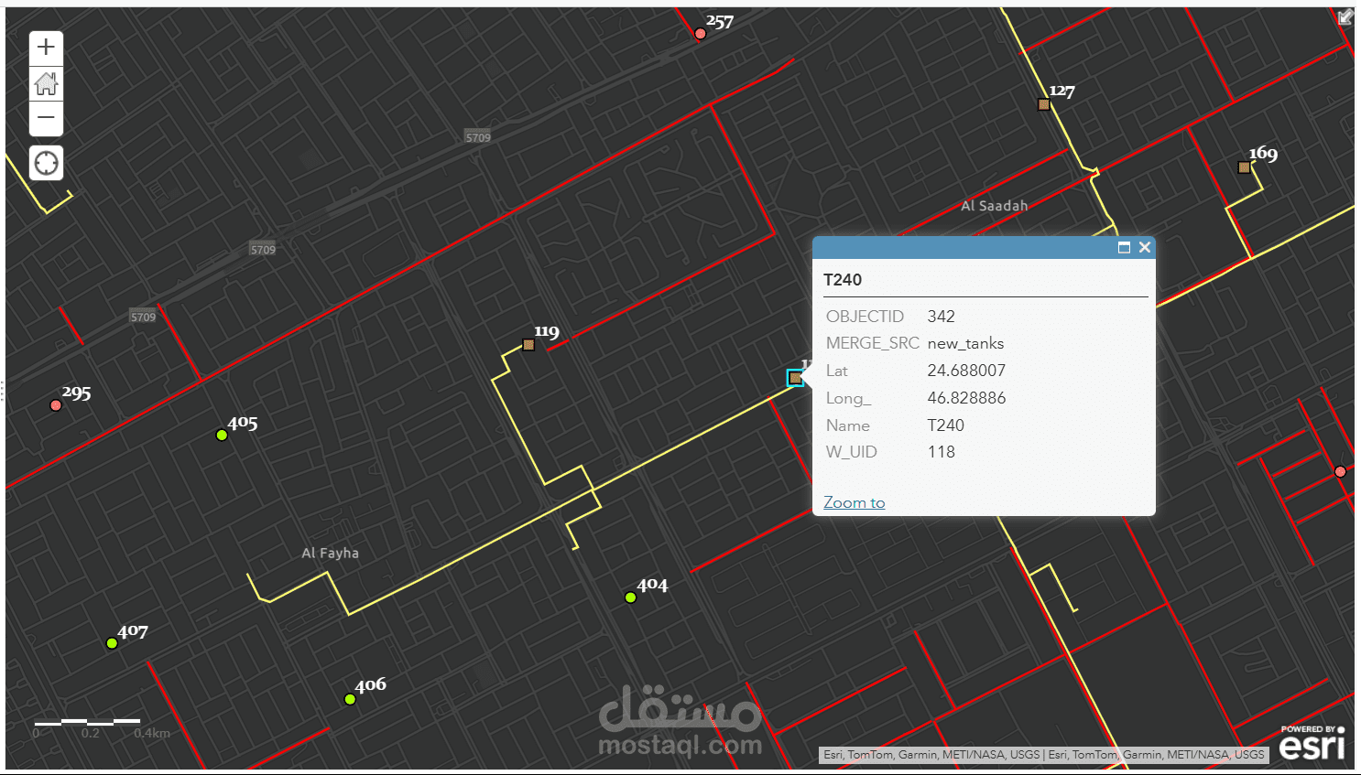Select red point marker 257

pos(700,34)
